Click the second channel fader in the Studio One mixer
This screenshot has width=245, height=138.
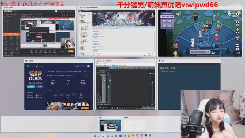[x=108, y=87]
